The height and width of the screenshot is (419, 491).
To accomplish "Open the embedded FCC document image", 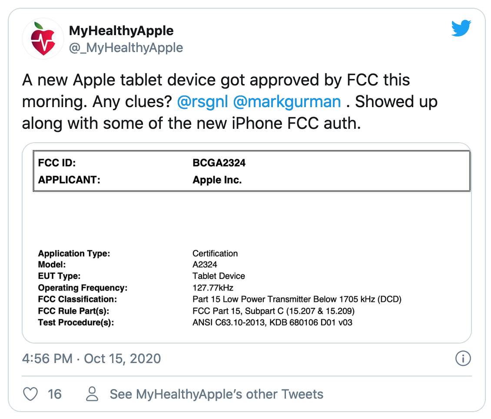I will pyautogui.click(x=247, y=243).
